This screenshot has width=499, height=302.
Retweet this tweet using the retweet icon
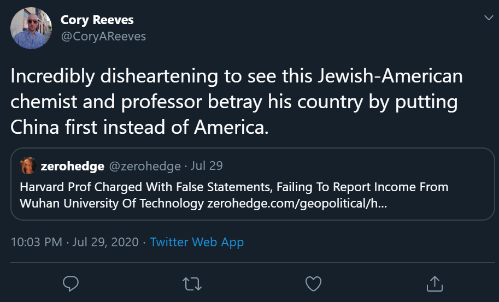[192, 283]
